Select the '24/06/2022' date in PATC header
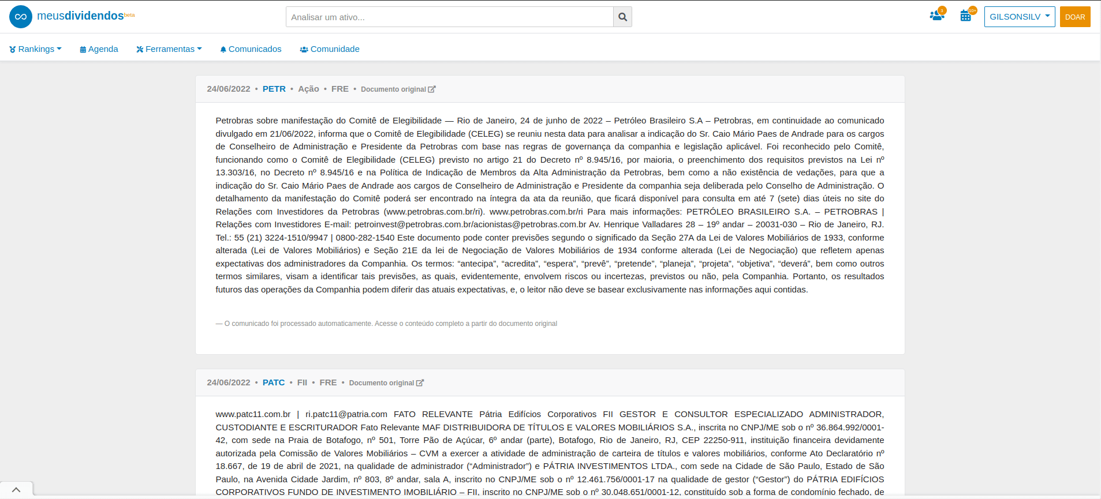 229,382
